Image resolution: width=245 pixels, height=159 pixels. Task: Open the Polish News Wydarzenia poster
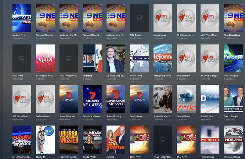point(140,58)
